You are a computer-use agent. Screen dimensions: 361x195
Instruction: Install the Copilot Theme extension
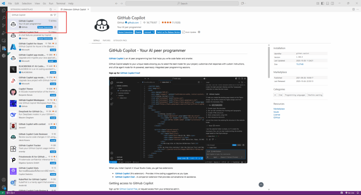click(x=53, y=95)
